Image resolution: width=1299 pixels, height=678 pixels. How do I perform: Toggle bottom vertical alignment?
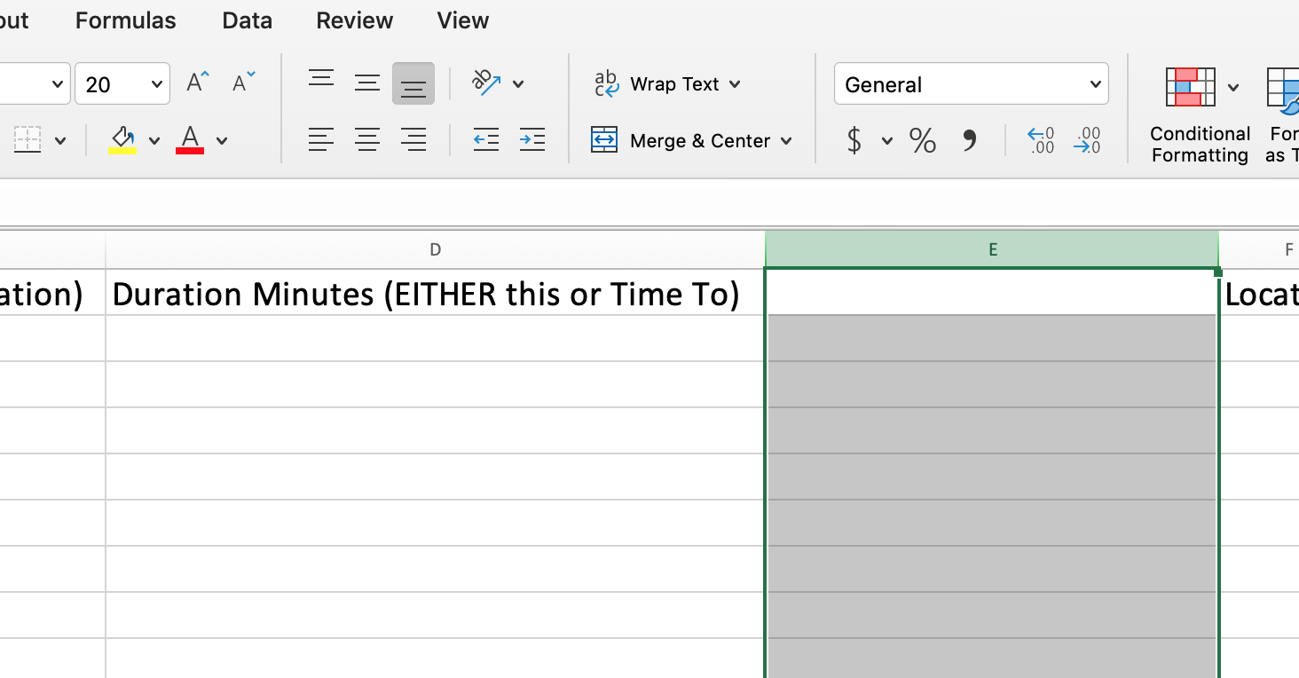pos(413,83)
